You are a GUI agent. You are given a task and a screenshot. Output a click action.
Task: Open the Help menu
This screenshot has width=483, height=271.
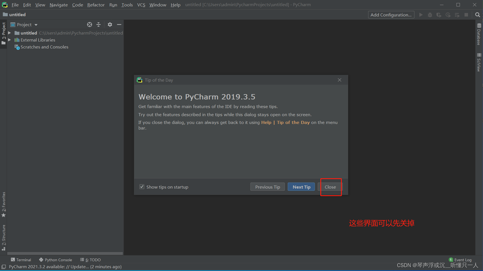176,5
